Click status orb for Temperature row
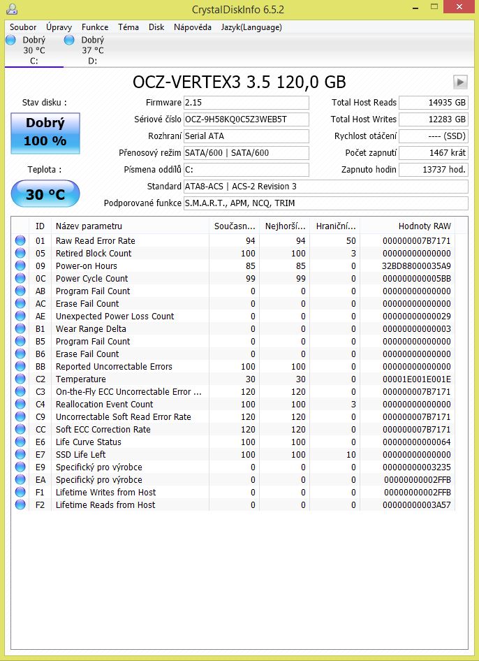 [20, 379]
